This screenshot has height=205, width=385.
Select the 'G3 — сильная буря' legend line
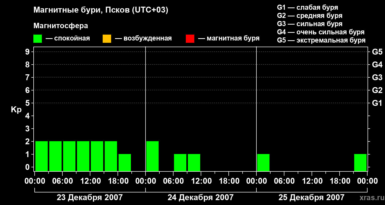pos(310,24)
